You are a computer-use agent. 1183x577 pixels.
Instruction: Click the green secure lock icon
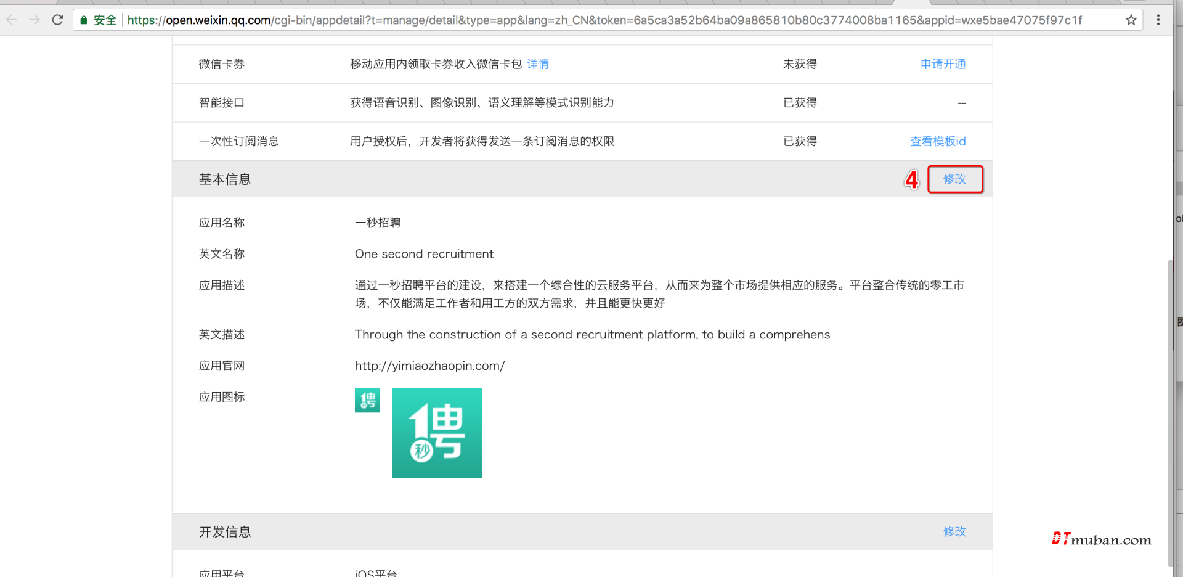(x=84, y=20)
